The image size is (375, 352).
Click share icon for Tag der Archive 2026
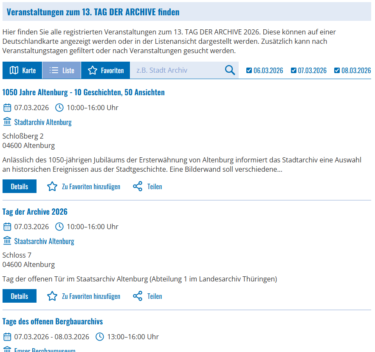[x=138, y=296]
